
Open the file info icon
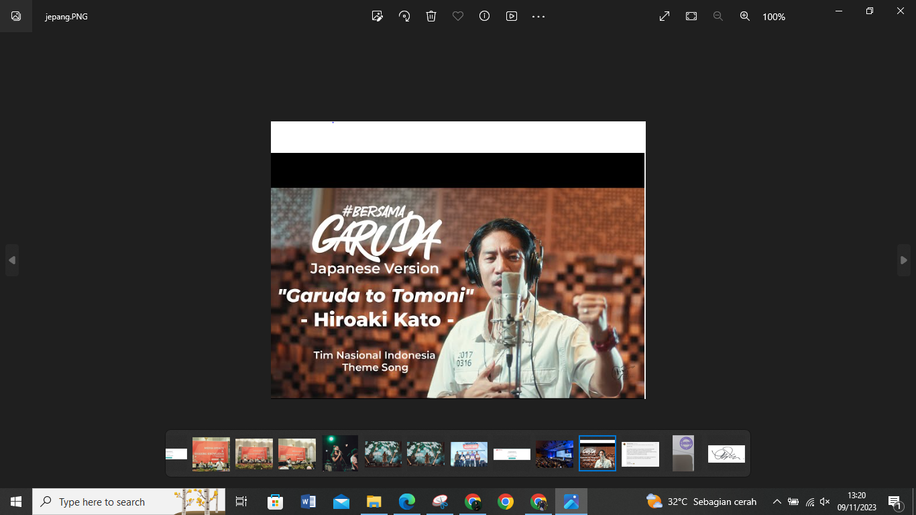pos(485,16)
